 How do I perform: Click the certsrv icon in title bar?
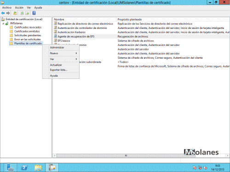pos(2,2)
